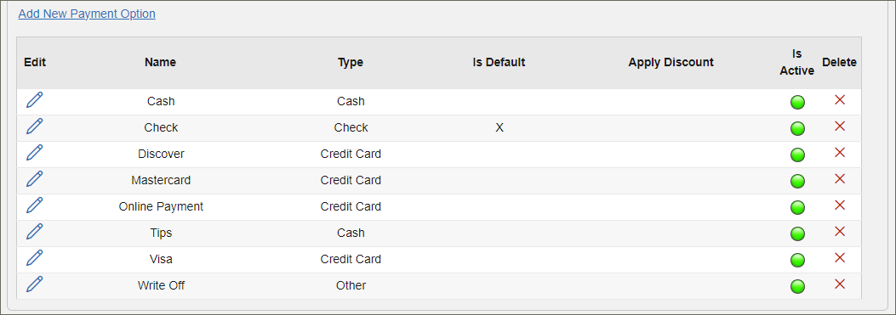Select the Type column header
This screenshot has height=315, width=896.
(351, 62)
